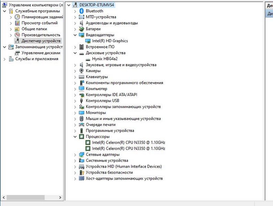The width and height of the screenshot is (273, 206).
Task: Open Управление дисками in left tree
Action: pyautogui.click(x=41, y=53)
